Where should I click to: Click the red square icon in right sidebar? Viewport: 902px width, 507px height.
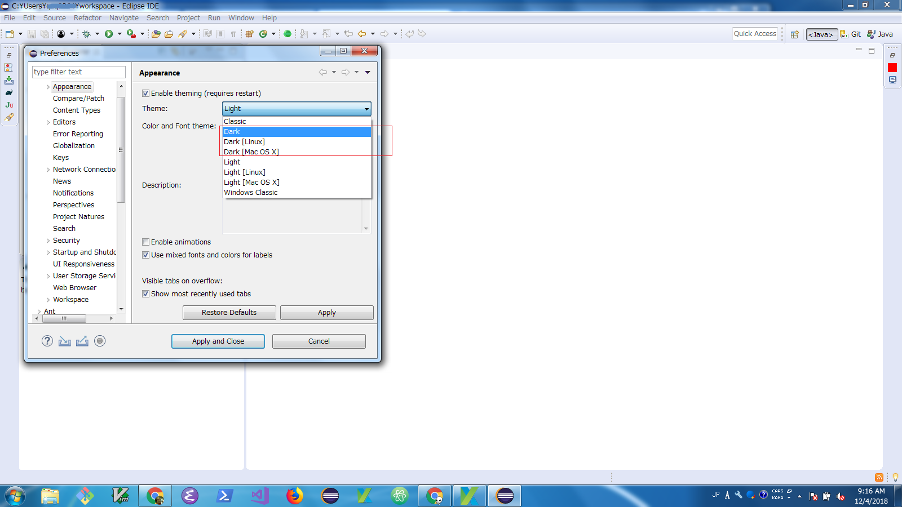pos(892,68)
